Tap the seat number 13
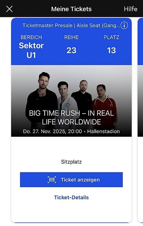143x226 pixels. point(112,50)
